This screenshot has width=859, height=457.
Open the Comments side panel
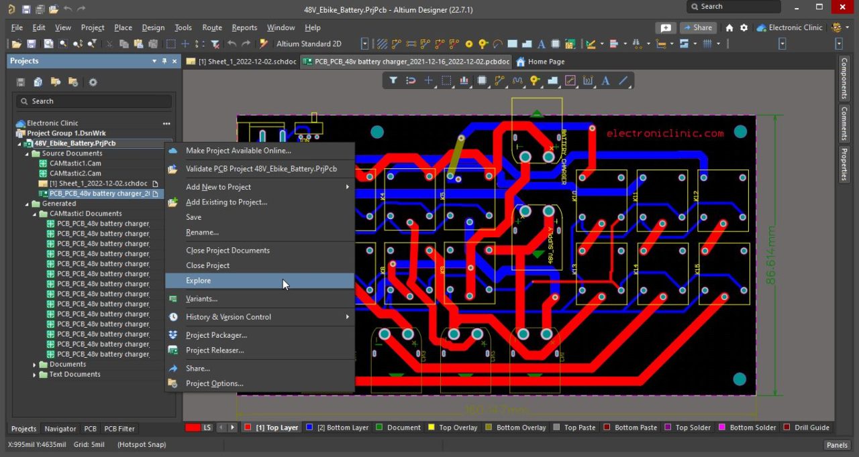844,123
